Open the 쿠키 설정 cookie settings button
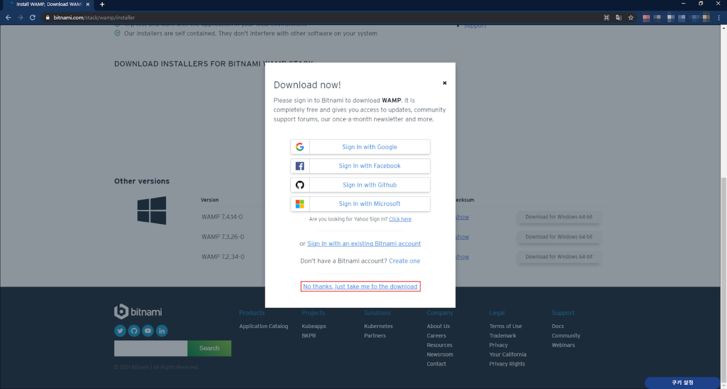The width and height of the screenshot is (727, 389). (682, 383)
